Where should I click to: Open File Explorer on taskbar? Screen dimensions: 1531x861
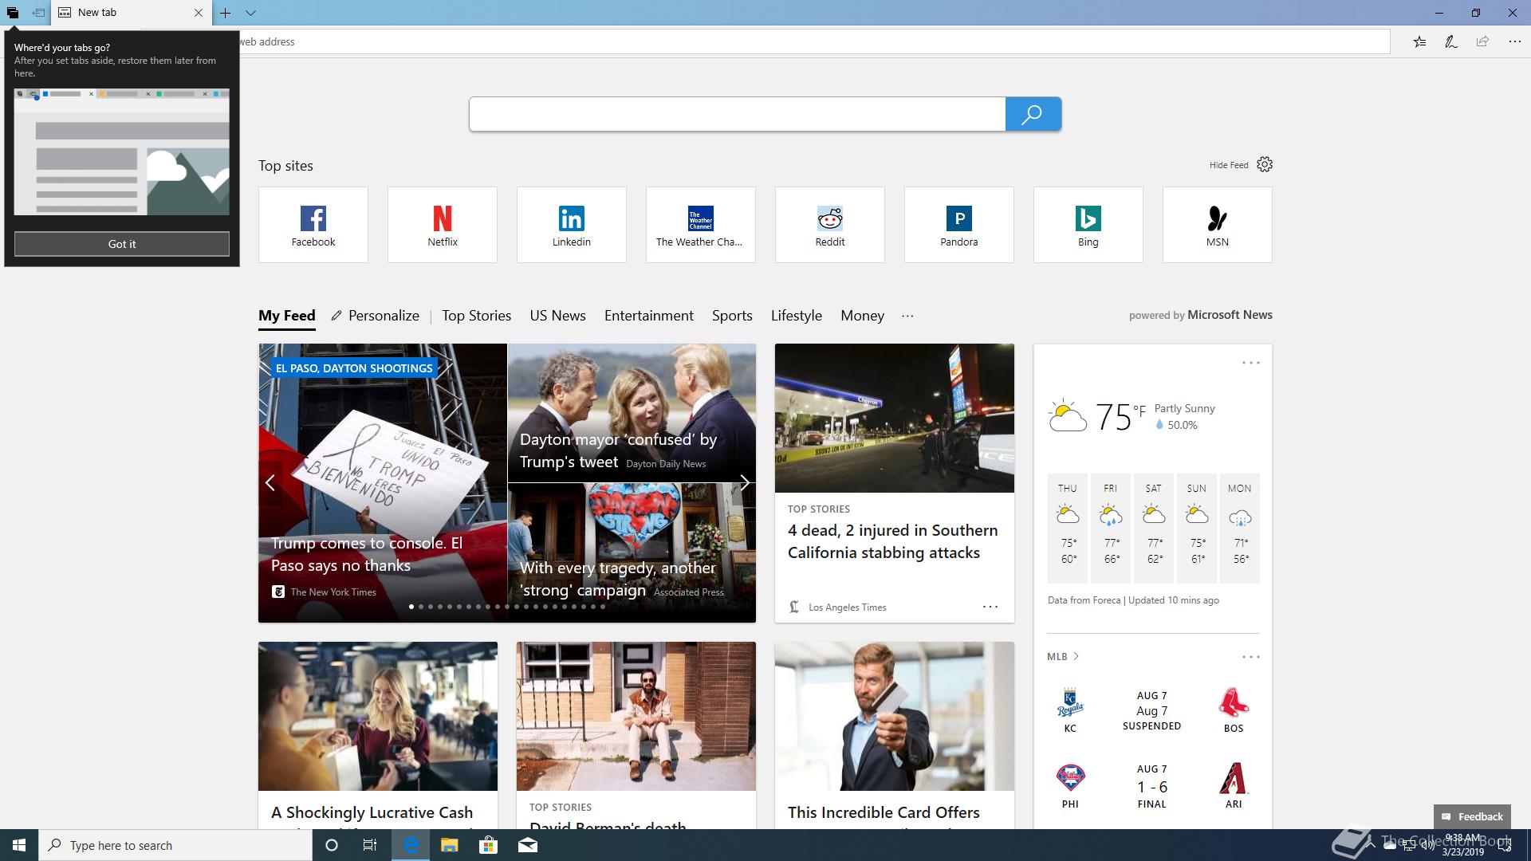tap(449, 845)
